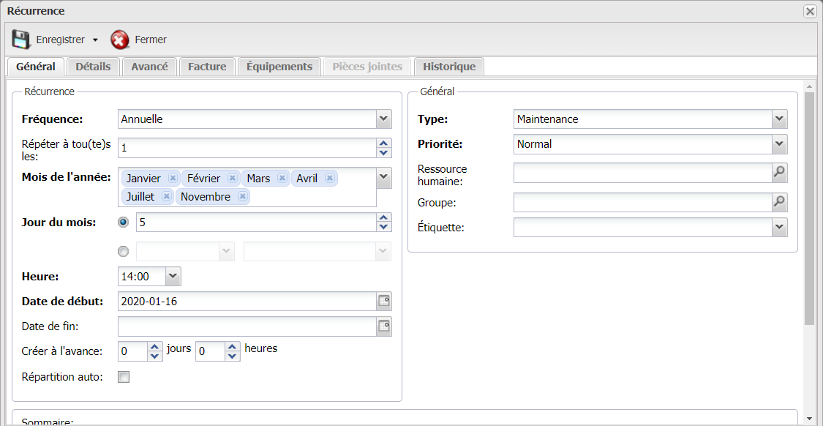
Task: Increase Créer à l'avance jours value
Action: (x=154, y=347)
